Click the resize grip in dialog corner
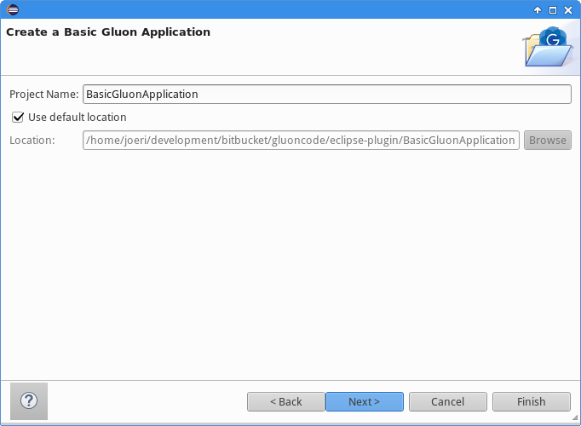Viewport: 581px width, 426px height. (x=575, y=417)
